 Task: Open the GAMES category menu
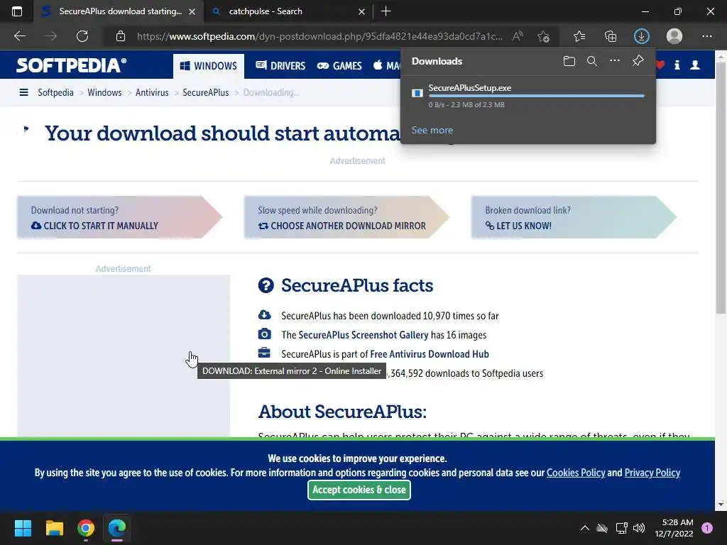(339, 66)
